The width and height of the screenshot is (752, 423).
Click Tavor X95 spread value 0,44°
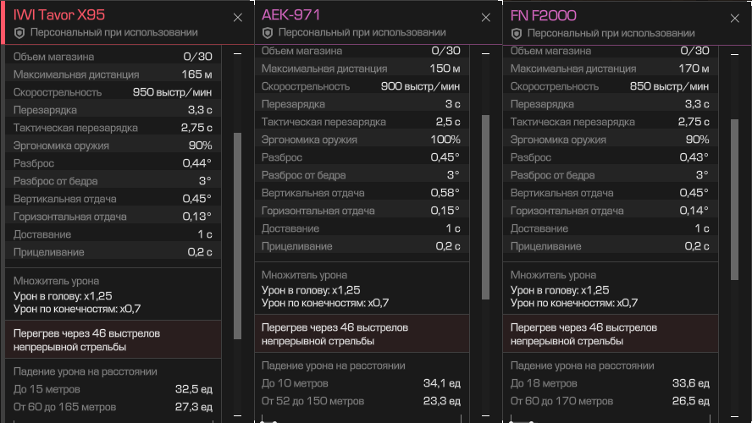197,163
